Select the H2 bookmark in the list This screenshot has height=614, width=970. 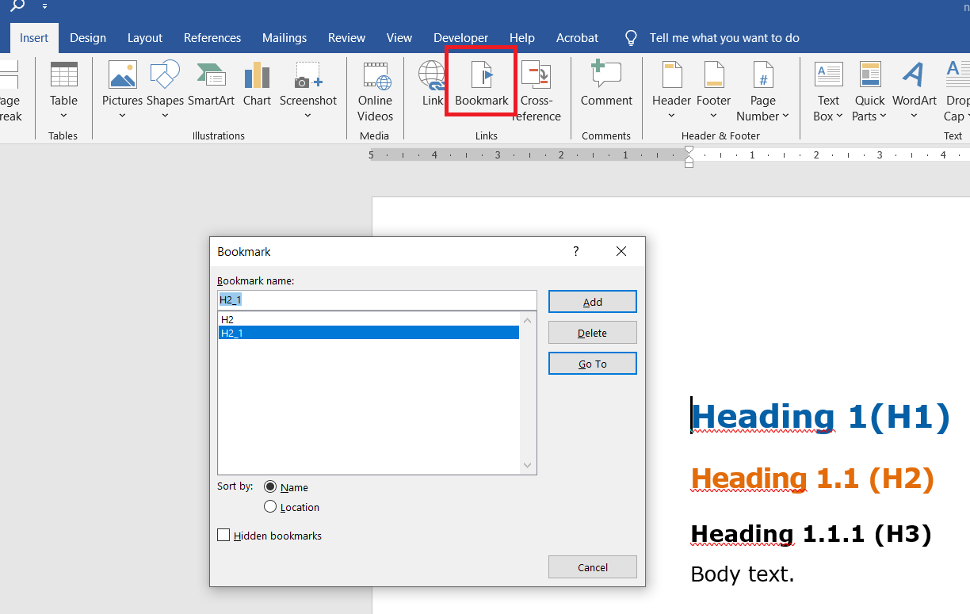tap(369, 319)
